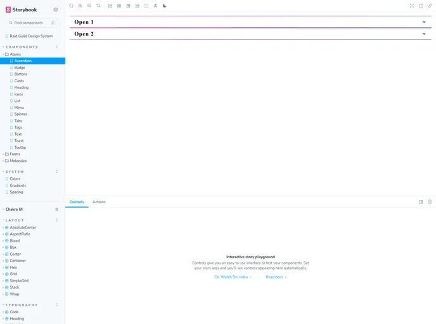Expand all items in Layout section
436x324 pixels.
(x=57, y=220)
